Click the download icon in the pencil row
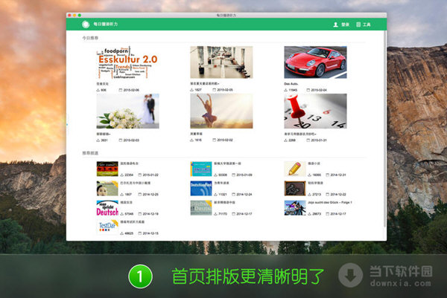Viewport: 447px width, 298px height. pyautogui.click(x=310, y=175)
